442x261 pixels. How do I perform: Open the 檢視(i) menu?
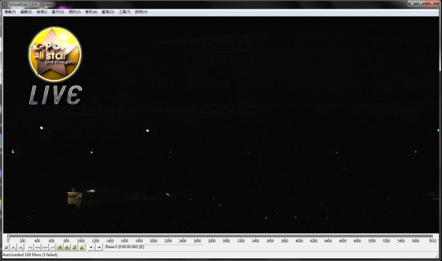tap(42, 12)
